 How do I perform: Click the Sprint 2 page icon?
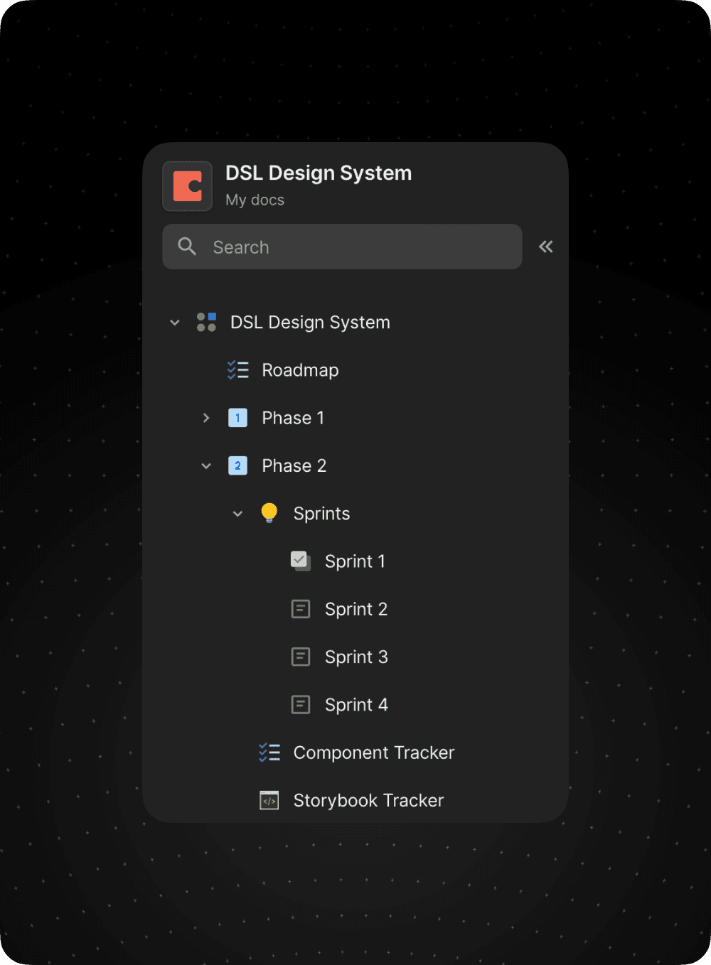coord(301,609)
